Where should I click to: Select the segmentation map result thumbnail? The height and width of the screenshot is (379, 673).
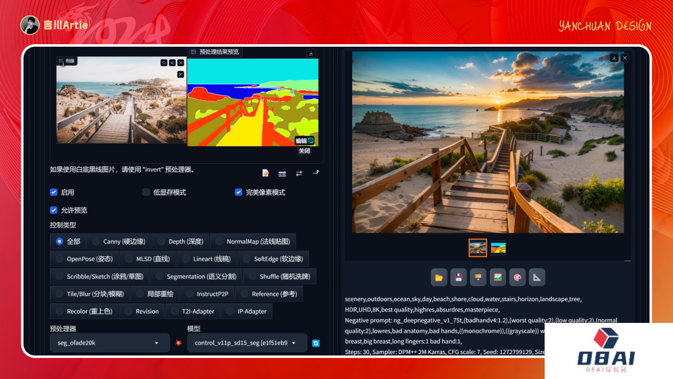(x=499, y=247)
